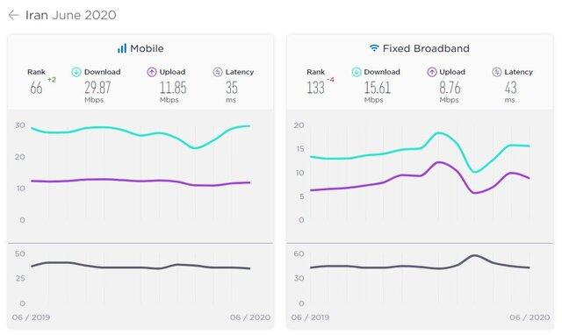Click the Mobile Download arrow icon
Image resolution: width=562 pixels, height=335 pixels.
point(76,72)
